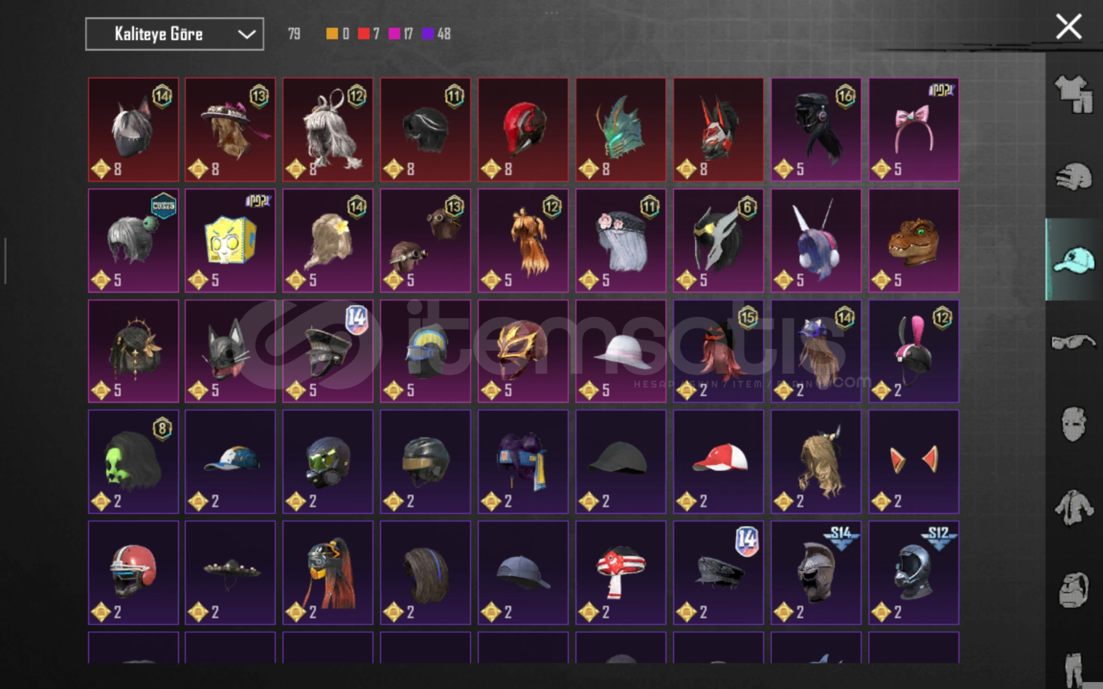
Task: Select the red and white baseball cap
Action: point(718,462)
